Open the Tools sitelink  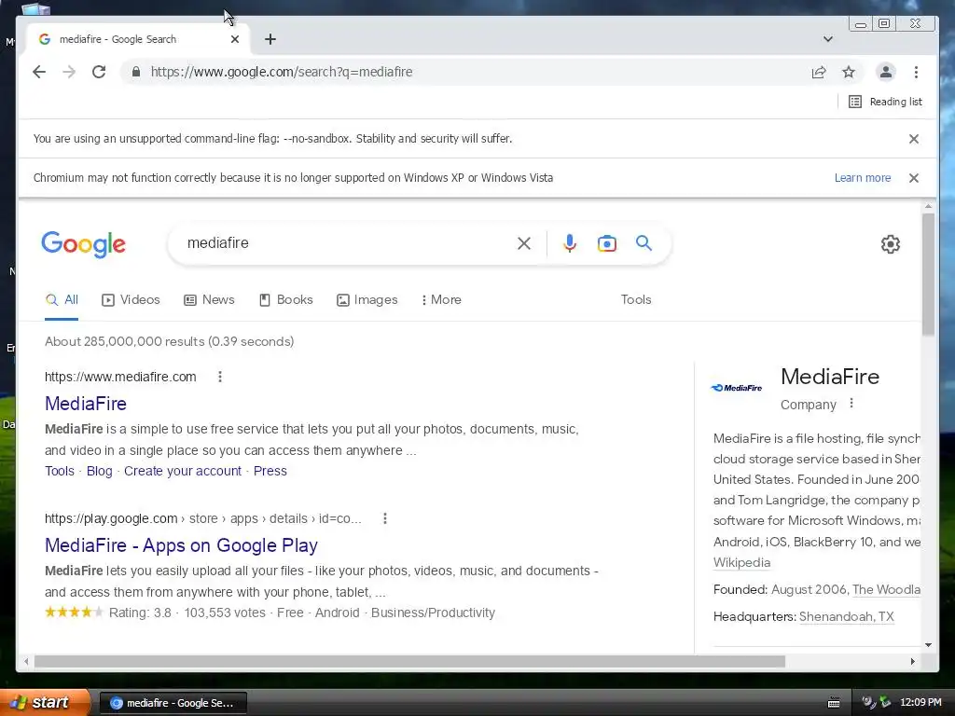click(x=60, y=471)
